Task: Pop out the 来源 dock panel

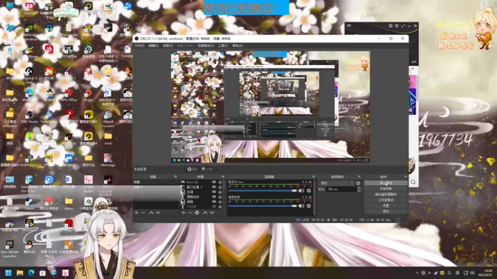Action: (x=222, y=177)
